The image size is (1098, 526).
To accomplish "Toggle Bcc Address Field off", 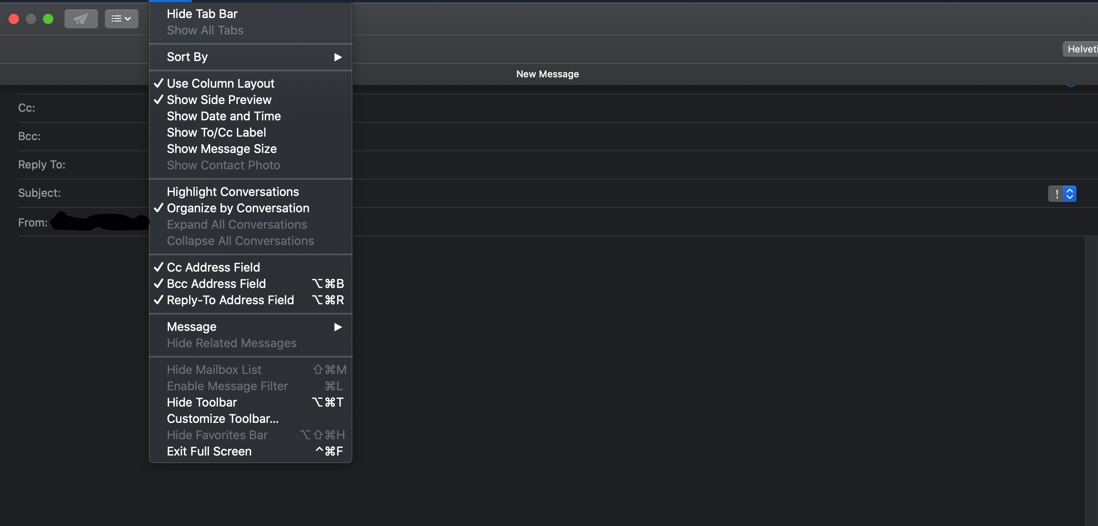I will coord(216,284).
